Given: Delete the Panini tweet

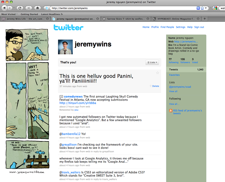Looking at the screenshot, I should tap(156, 86).
